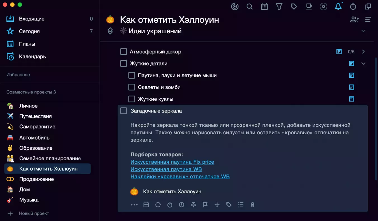The image size is (378, 221).
Task: Click the checklist icon in task toolbar
Action: 241,205
